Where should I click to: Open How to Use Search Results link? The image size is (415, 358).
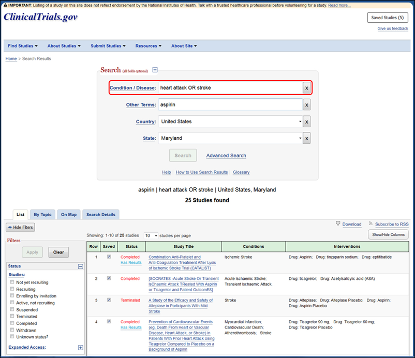point(202,172)
